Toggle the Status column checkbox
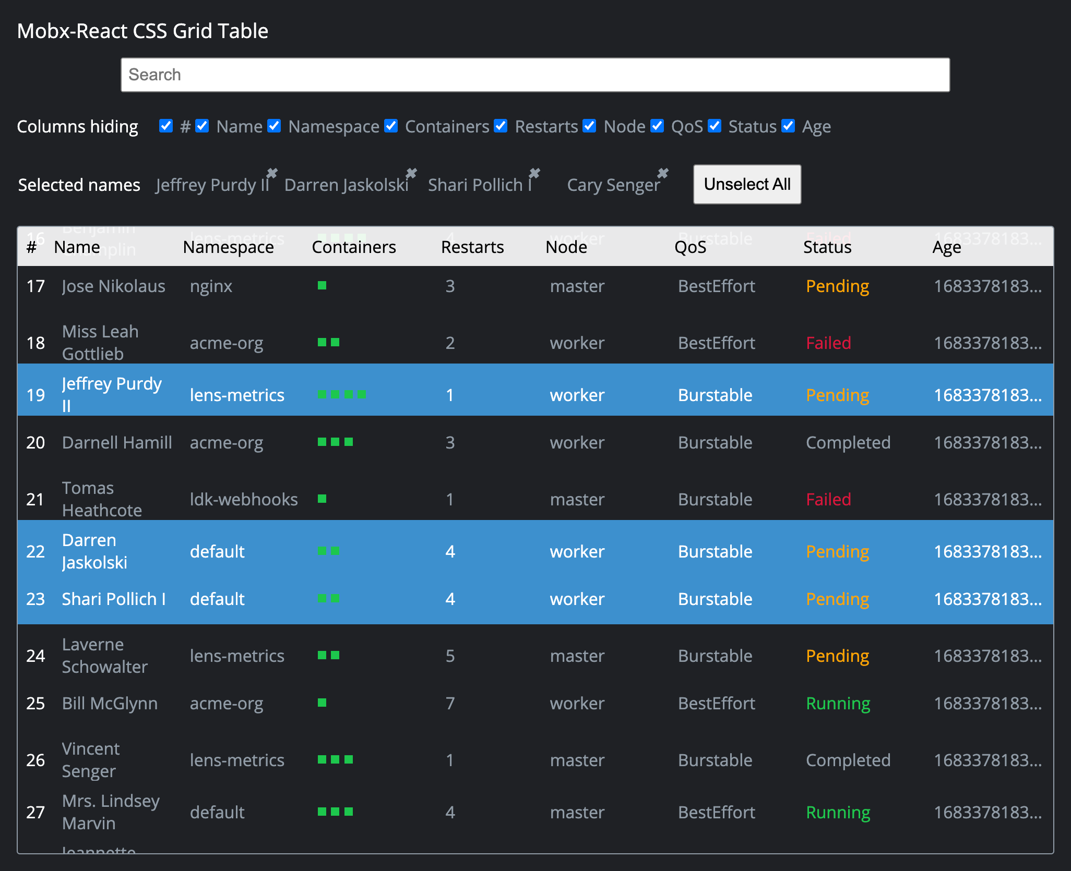This screenshot has height=871, width=1071. coord(715,126)
